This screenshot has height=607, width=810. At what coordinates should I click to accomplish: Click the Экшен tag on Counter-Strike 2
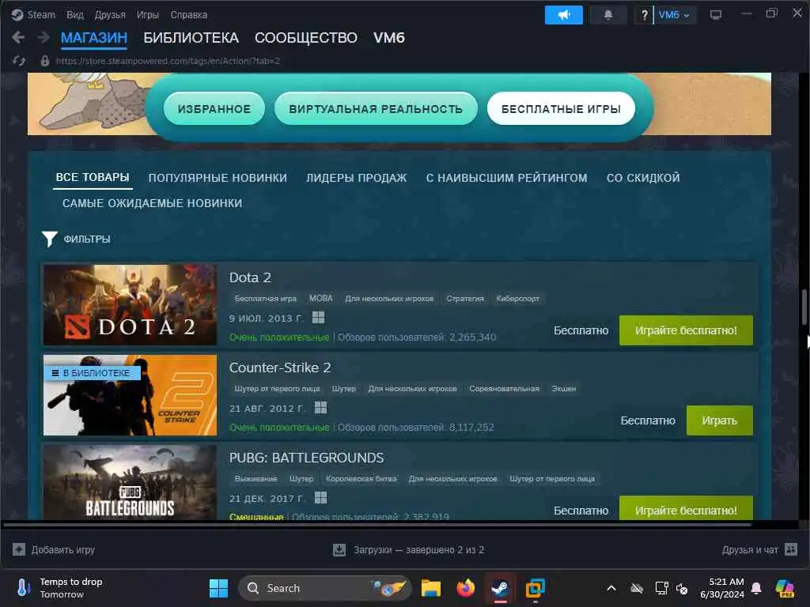563,388
